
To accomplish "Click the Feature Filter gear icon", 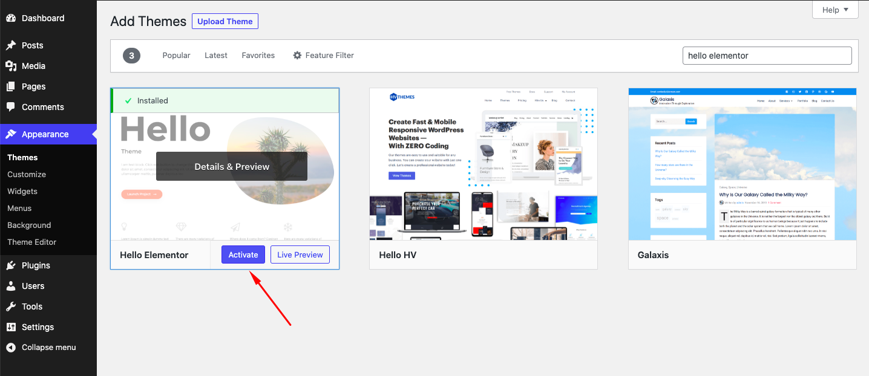I will click(x=297, y=55).
